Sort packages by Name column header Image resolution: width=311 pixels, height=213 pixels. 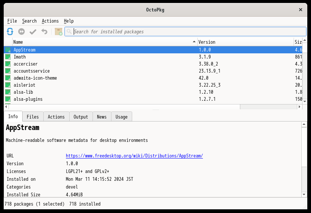click(x=105, y=42)
